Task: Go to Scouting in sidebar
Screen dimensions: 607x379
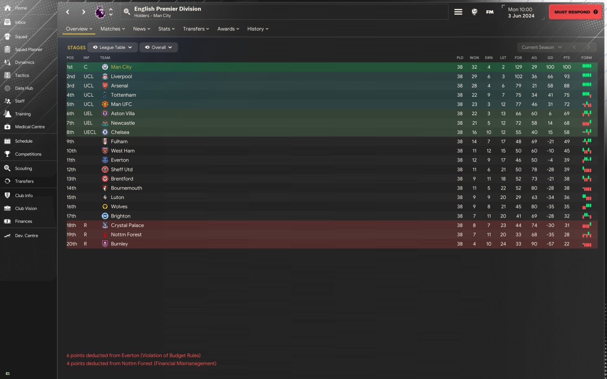Action: coord(23,168)
